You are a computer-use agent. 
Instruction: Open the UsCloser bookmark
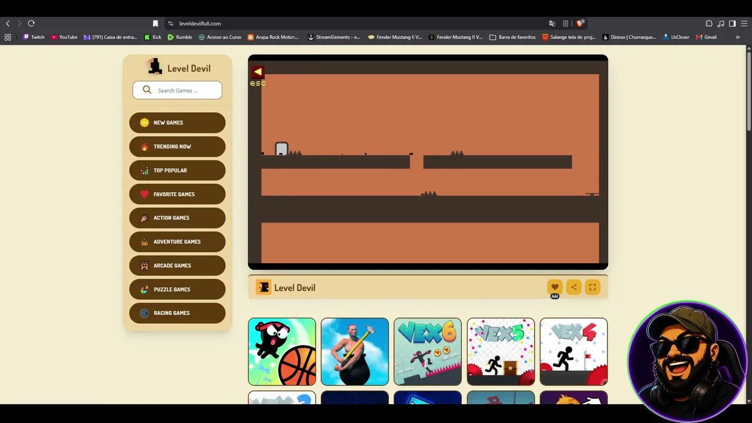point(676,37)
